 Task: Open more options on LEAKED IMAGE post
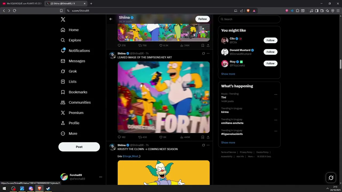pyautogui.click(x=208, y=53)
